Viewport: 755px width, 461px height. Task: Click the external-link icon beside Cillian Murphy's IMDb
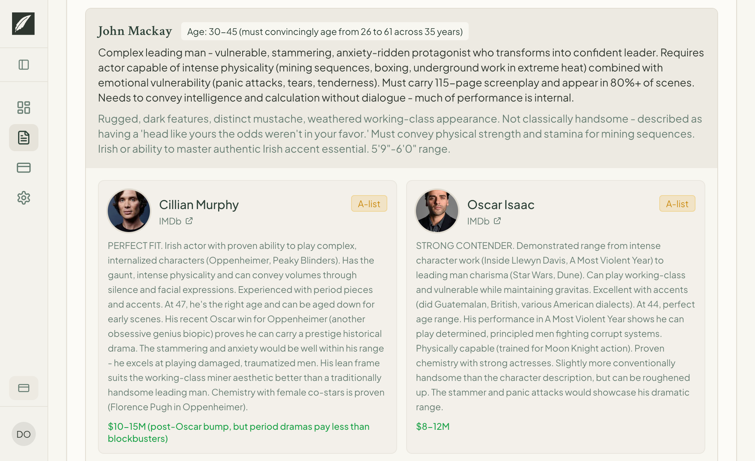[x=190, y=221]
